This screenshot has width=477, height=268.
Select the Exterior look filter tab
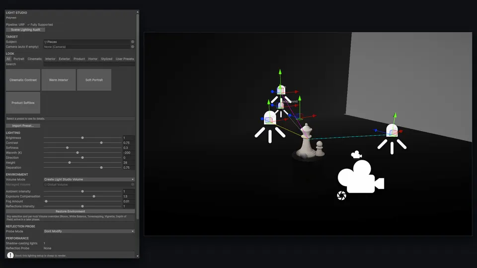point(65,59)
